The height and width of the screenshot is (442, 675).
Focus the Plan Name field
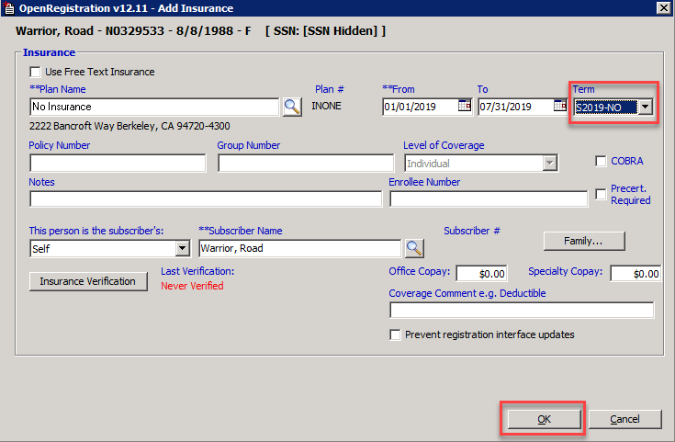(x=154, y=107)
